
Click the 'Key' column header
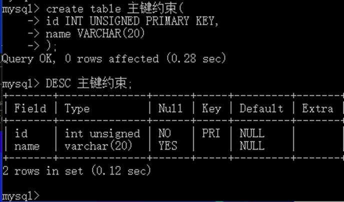[211, 109]
